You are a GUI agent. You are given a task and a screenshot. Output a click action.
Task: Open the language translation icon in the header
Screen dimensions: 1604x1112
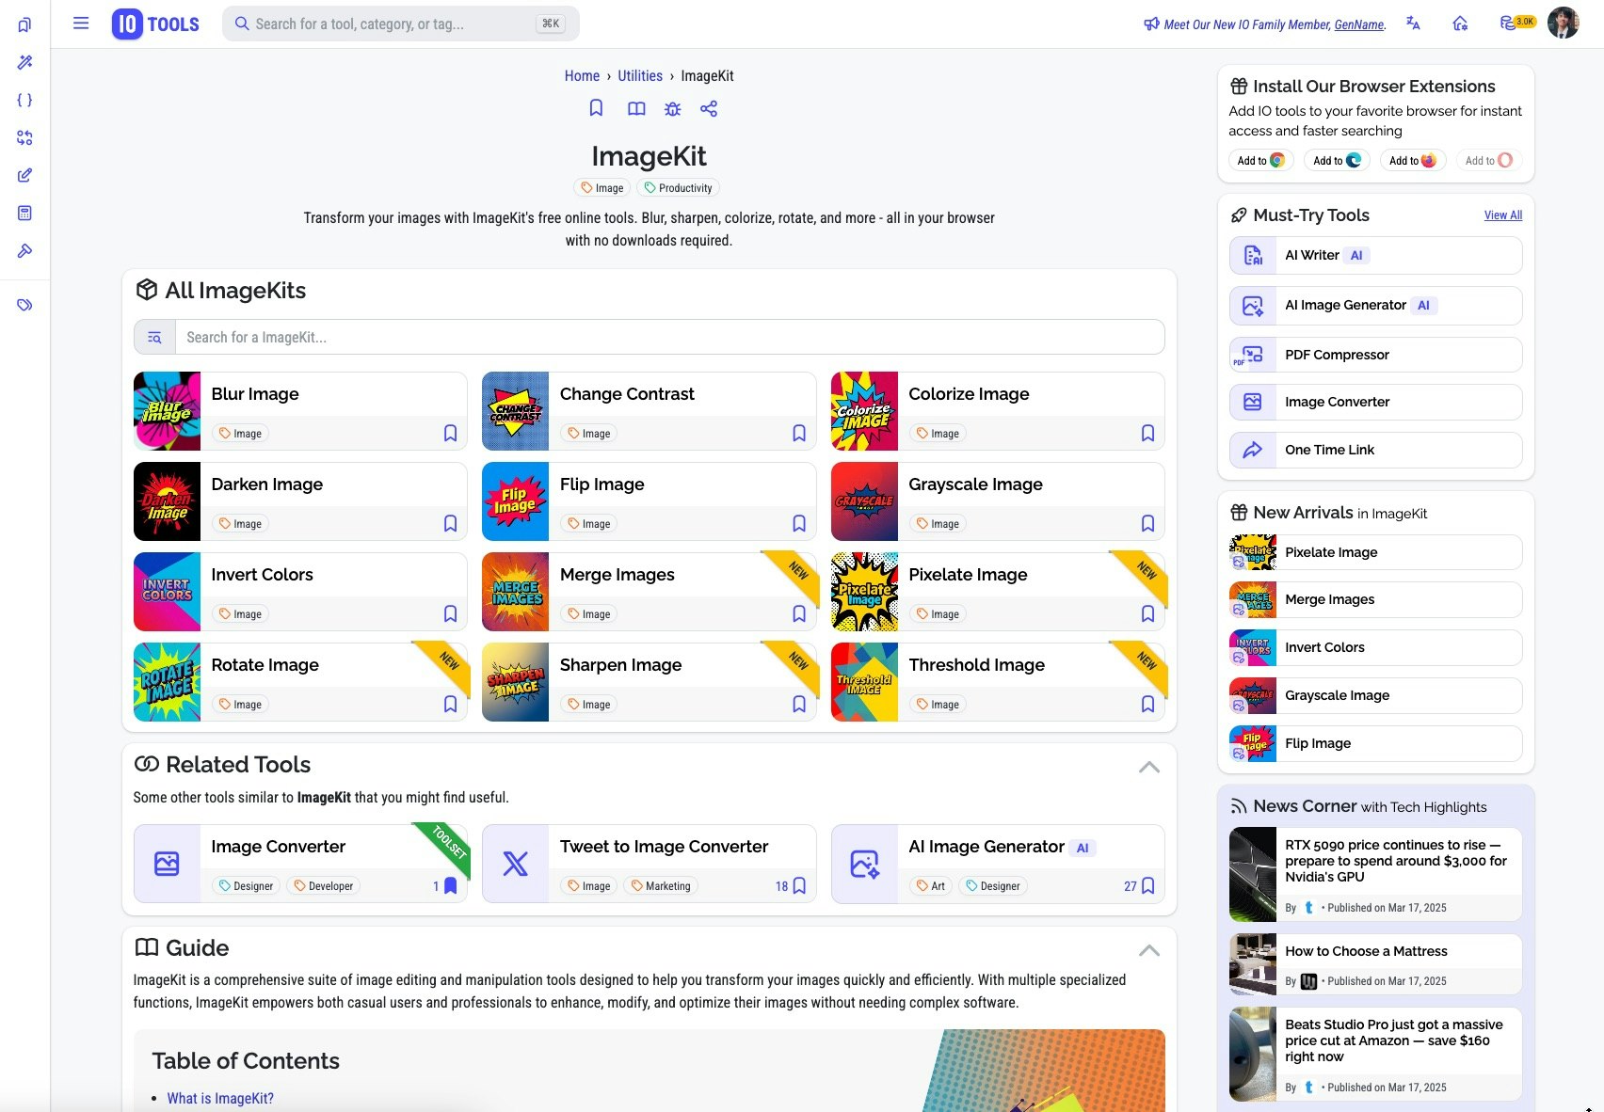(x=1413, y=24)
